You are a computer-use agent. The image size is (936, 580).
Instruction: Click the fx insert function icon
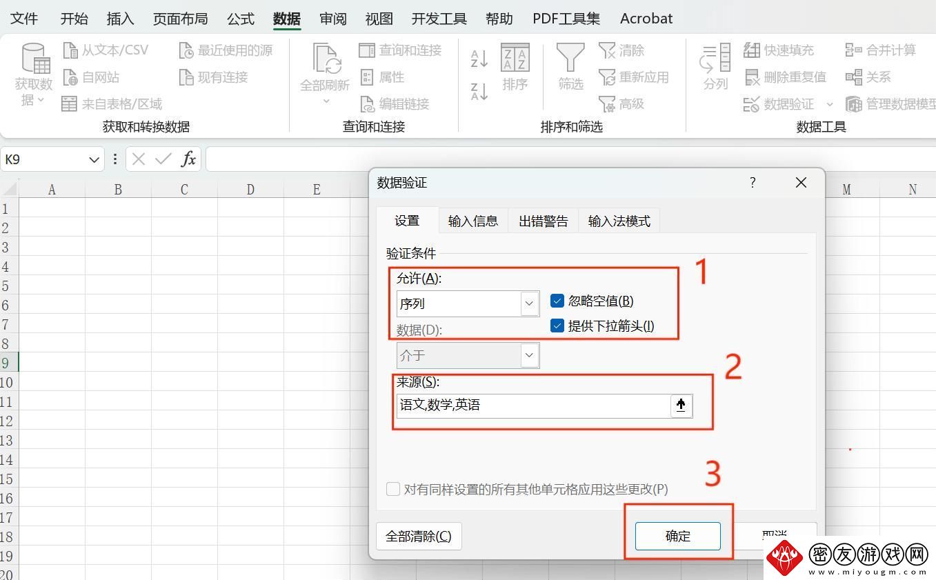tap(188, 159)
